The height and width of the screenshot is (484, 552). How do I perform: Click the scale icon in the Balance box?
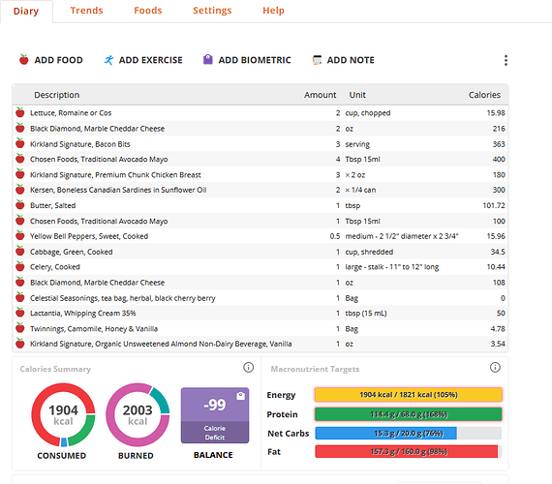click(240, 396)
